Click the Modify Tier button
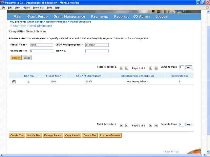The height and width of the screenshot is (157, 210). (x=34, y=135)
